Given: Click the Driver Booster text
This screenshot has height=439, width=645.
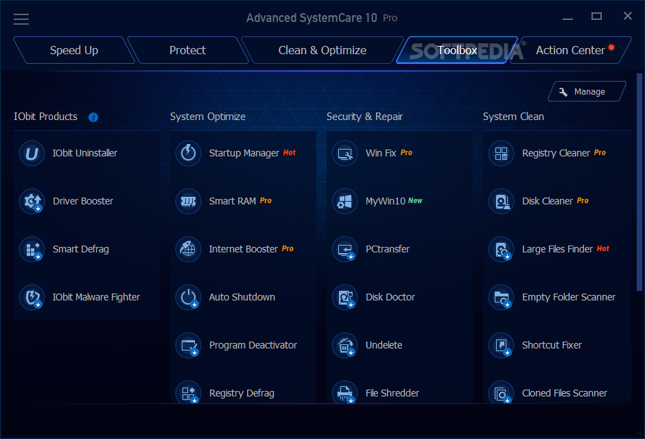Looking at the screenshot, I should pyautogui.click(x=82, y=202).
